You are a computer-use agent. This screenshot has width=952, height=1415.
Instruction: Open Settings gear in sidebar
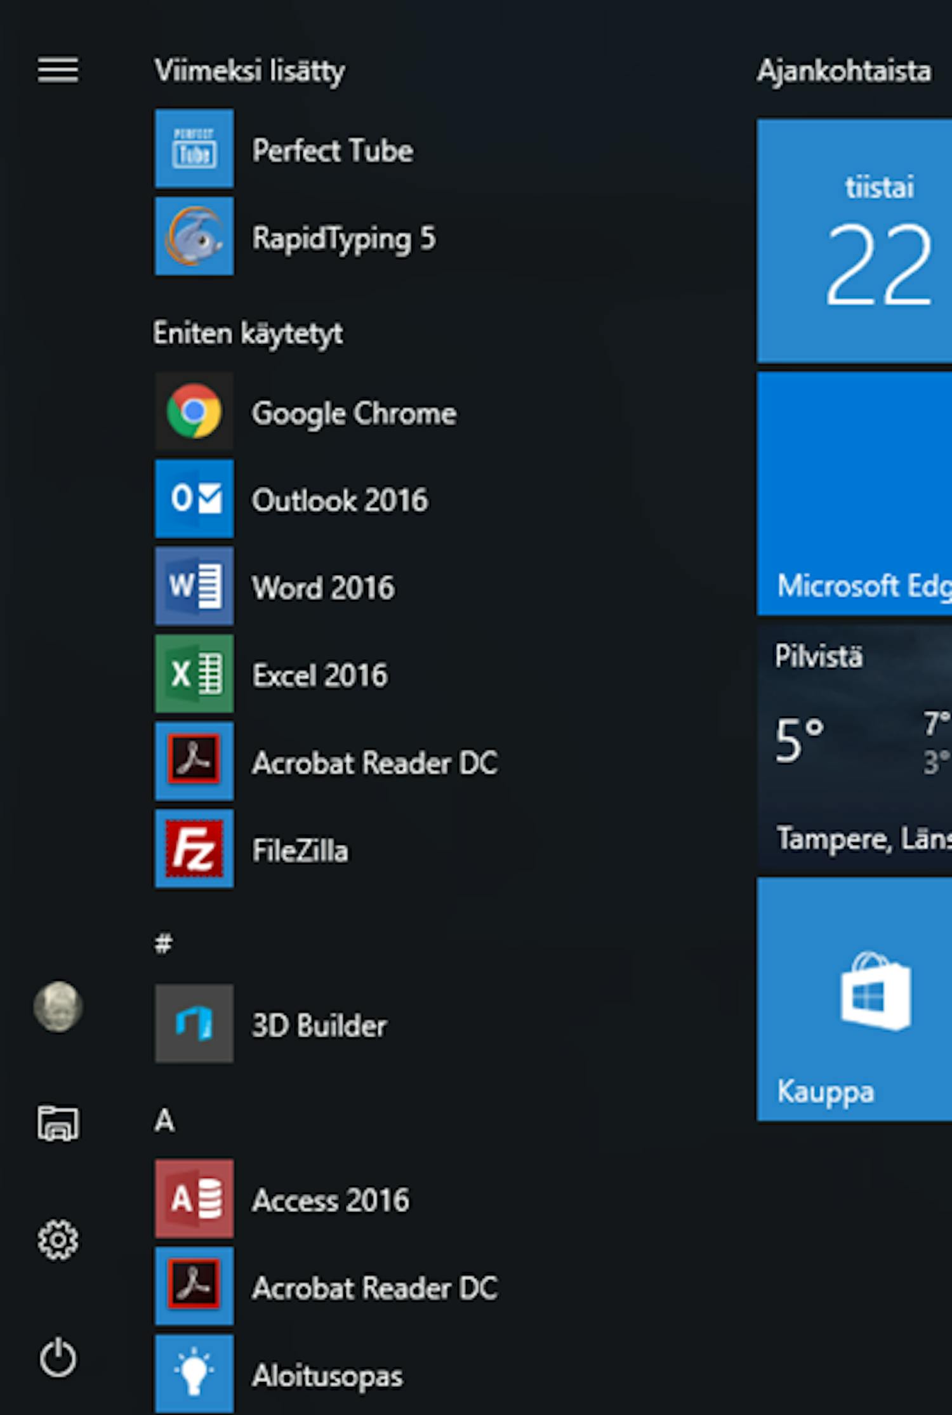pyautogui.click(x=58, y=1240)
